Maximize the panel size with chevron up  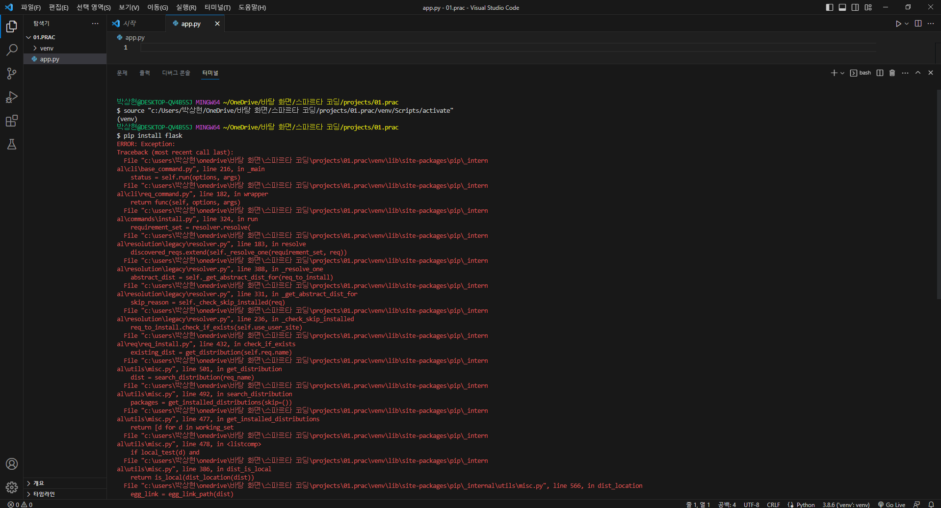click(x=918, y=73)
